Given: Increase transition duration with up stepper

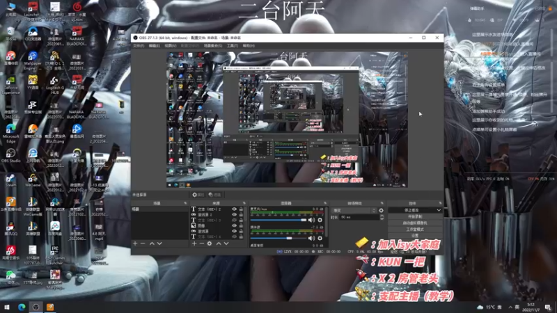Looking at the screenshot, I should point(382,216).
